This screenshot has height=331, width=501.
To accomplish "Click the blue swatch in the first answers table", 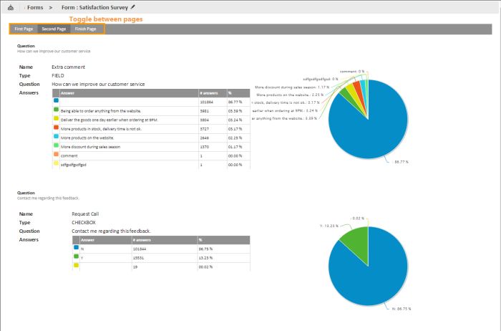I will [x=56, y=102].
